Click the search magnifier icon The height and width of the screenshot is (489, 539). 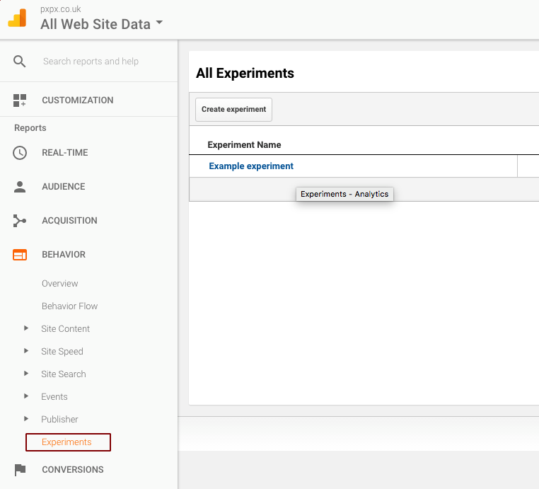[19, 61]
